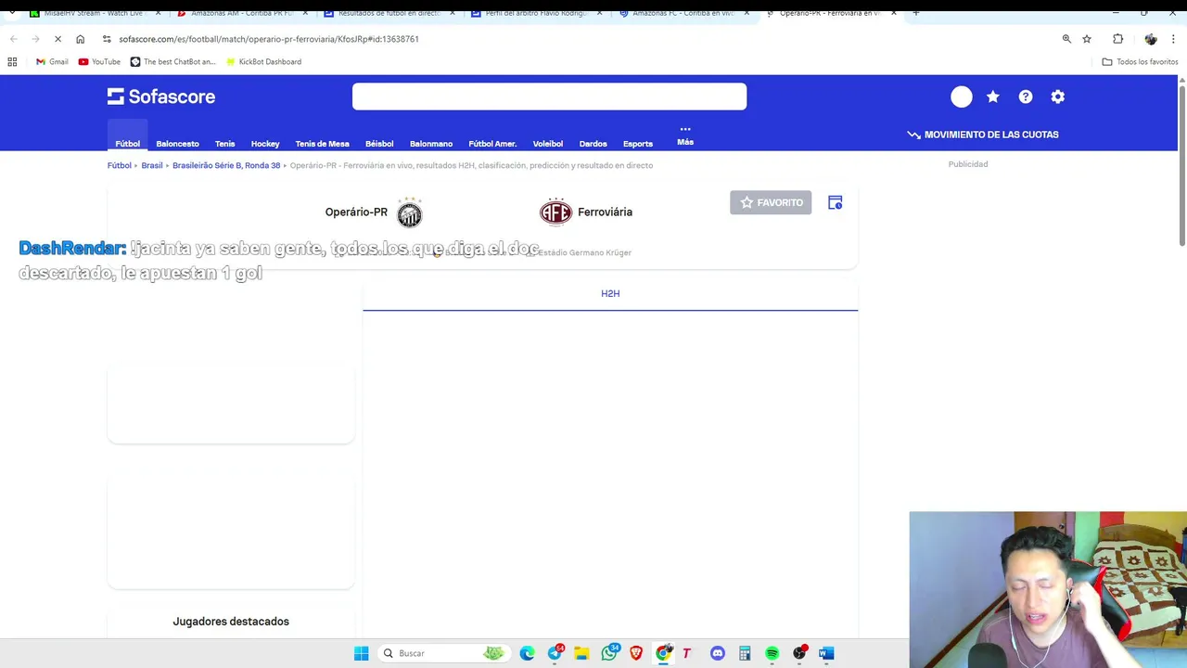1187x668 pixels.
Task: Switch to Amazonas AM - Coritiba PR browser tab
Action: (243, 13)
